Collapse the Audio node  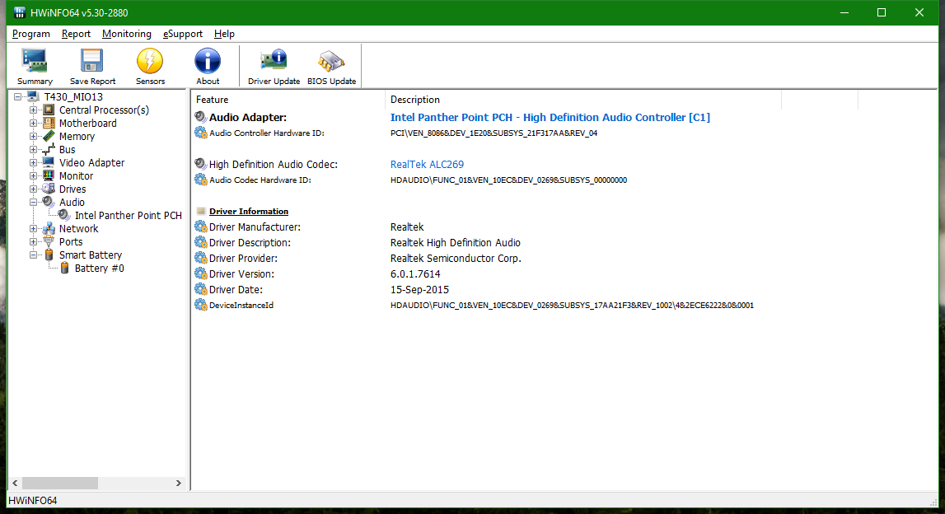(34, 203)
